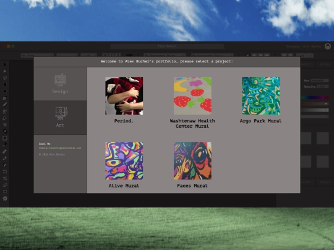This screenshot has height=250, width=334.
Task: Open the Faces Mural thumbnail
Action: coord(192,160)
